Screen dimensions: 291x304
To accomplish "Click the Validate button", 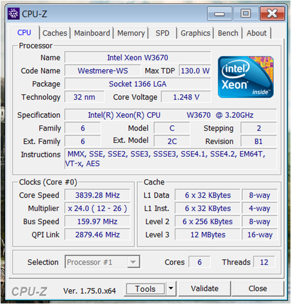I will (x=205, y=288).
